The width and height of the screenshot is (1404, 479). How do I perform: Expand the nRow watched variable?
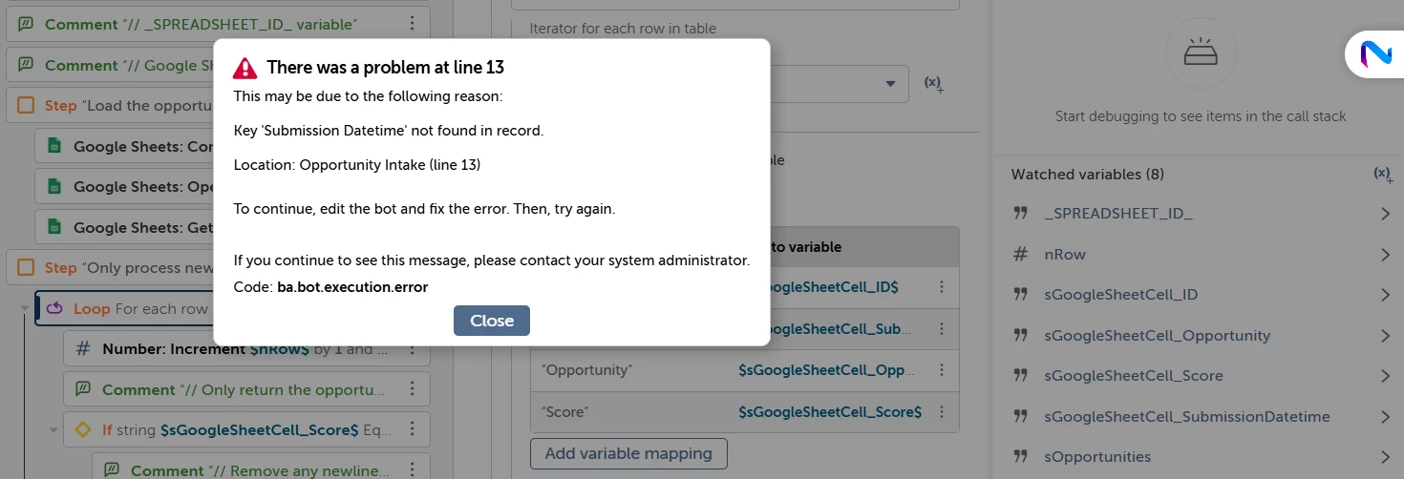pyautogui.click(x=1385, y=255)
